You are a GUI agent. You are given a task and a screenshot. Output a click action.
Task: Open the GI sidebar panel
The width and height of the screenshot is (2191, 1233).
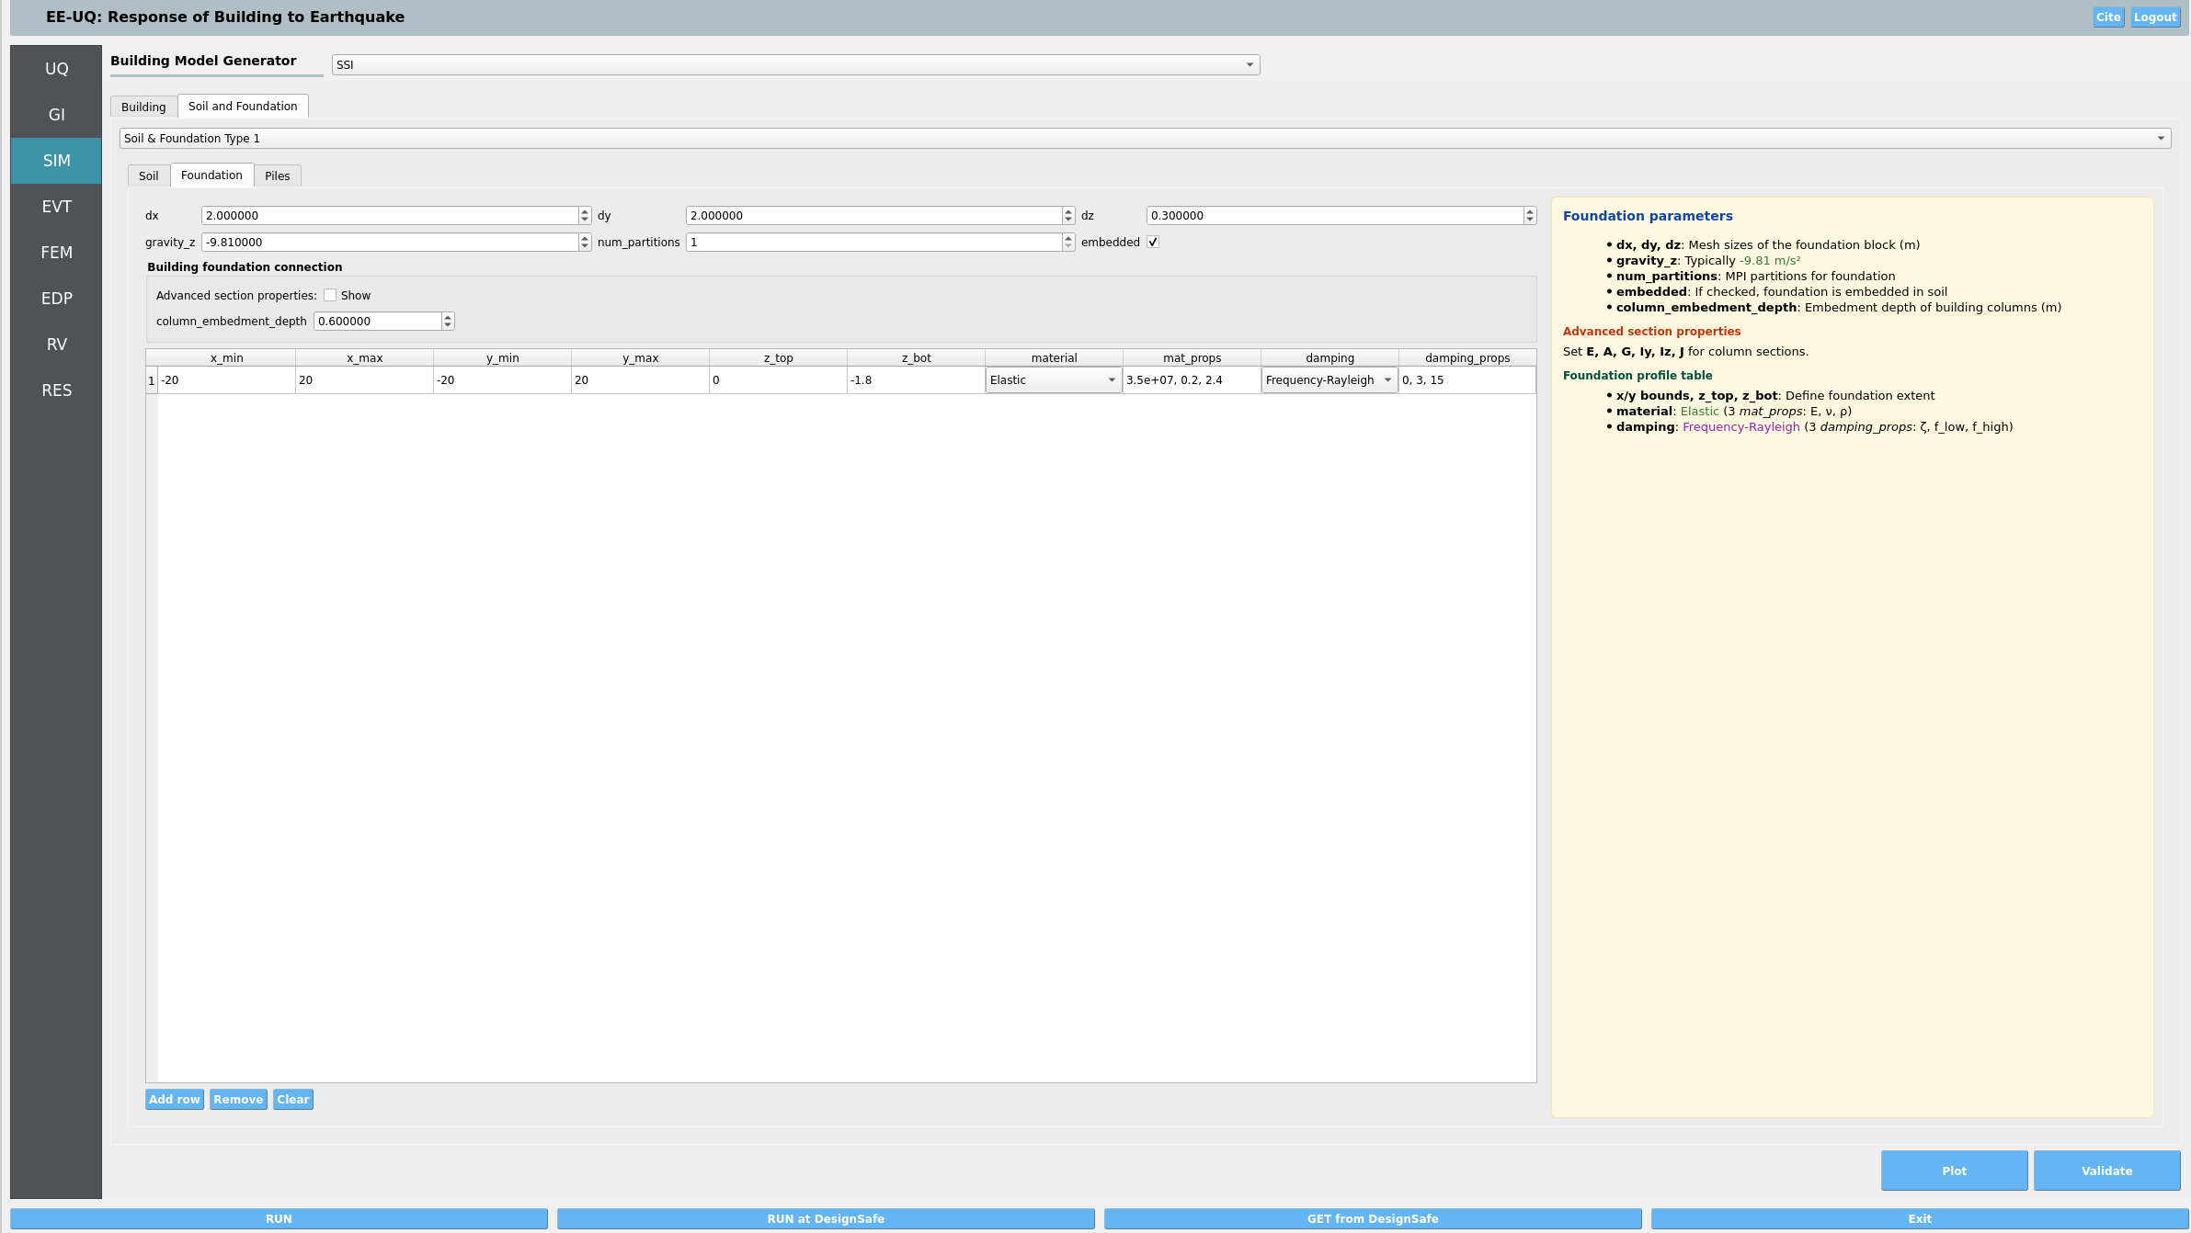coord(56,115)
